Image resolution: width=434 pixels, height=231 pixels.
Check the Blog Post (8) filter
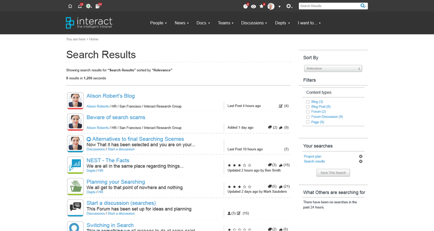pyautogui.click(x=308, y=107)
